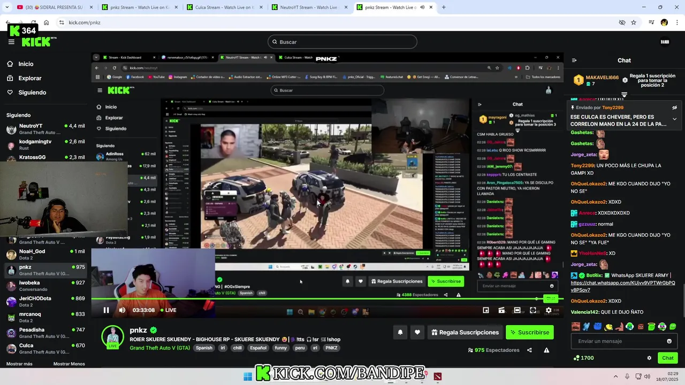
Task: Follow pnkz with the heart button
Action: pyautogui.click(x=417, y=332)
